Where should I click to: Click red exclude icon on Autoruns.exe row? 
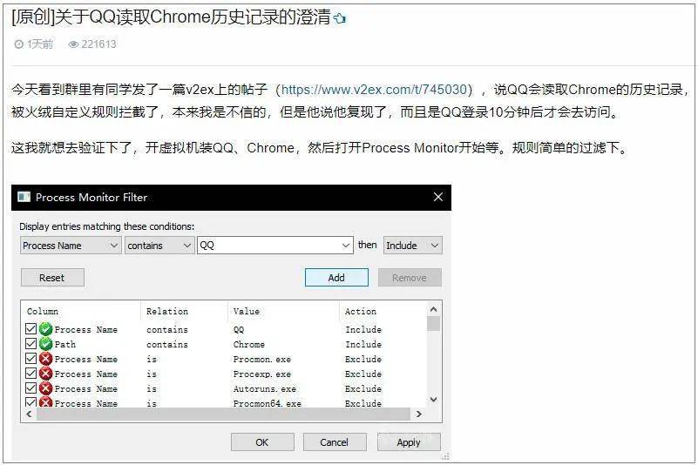coord(46,388)
